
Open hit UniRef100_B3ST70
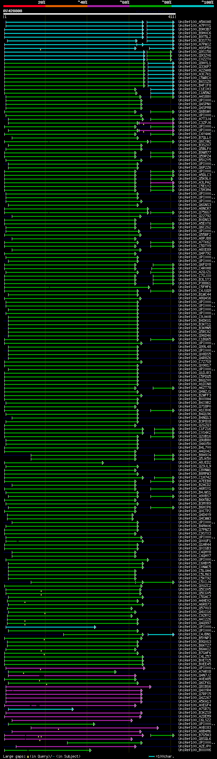coord(195,40)
